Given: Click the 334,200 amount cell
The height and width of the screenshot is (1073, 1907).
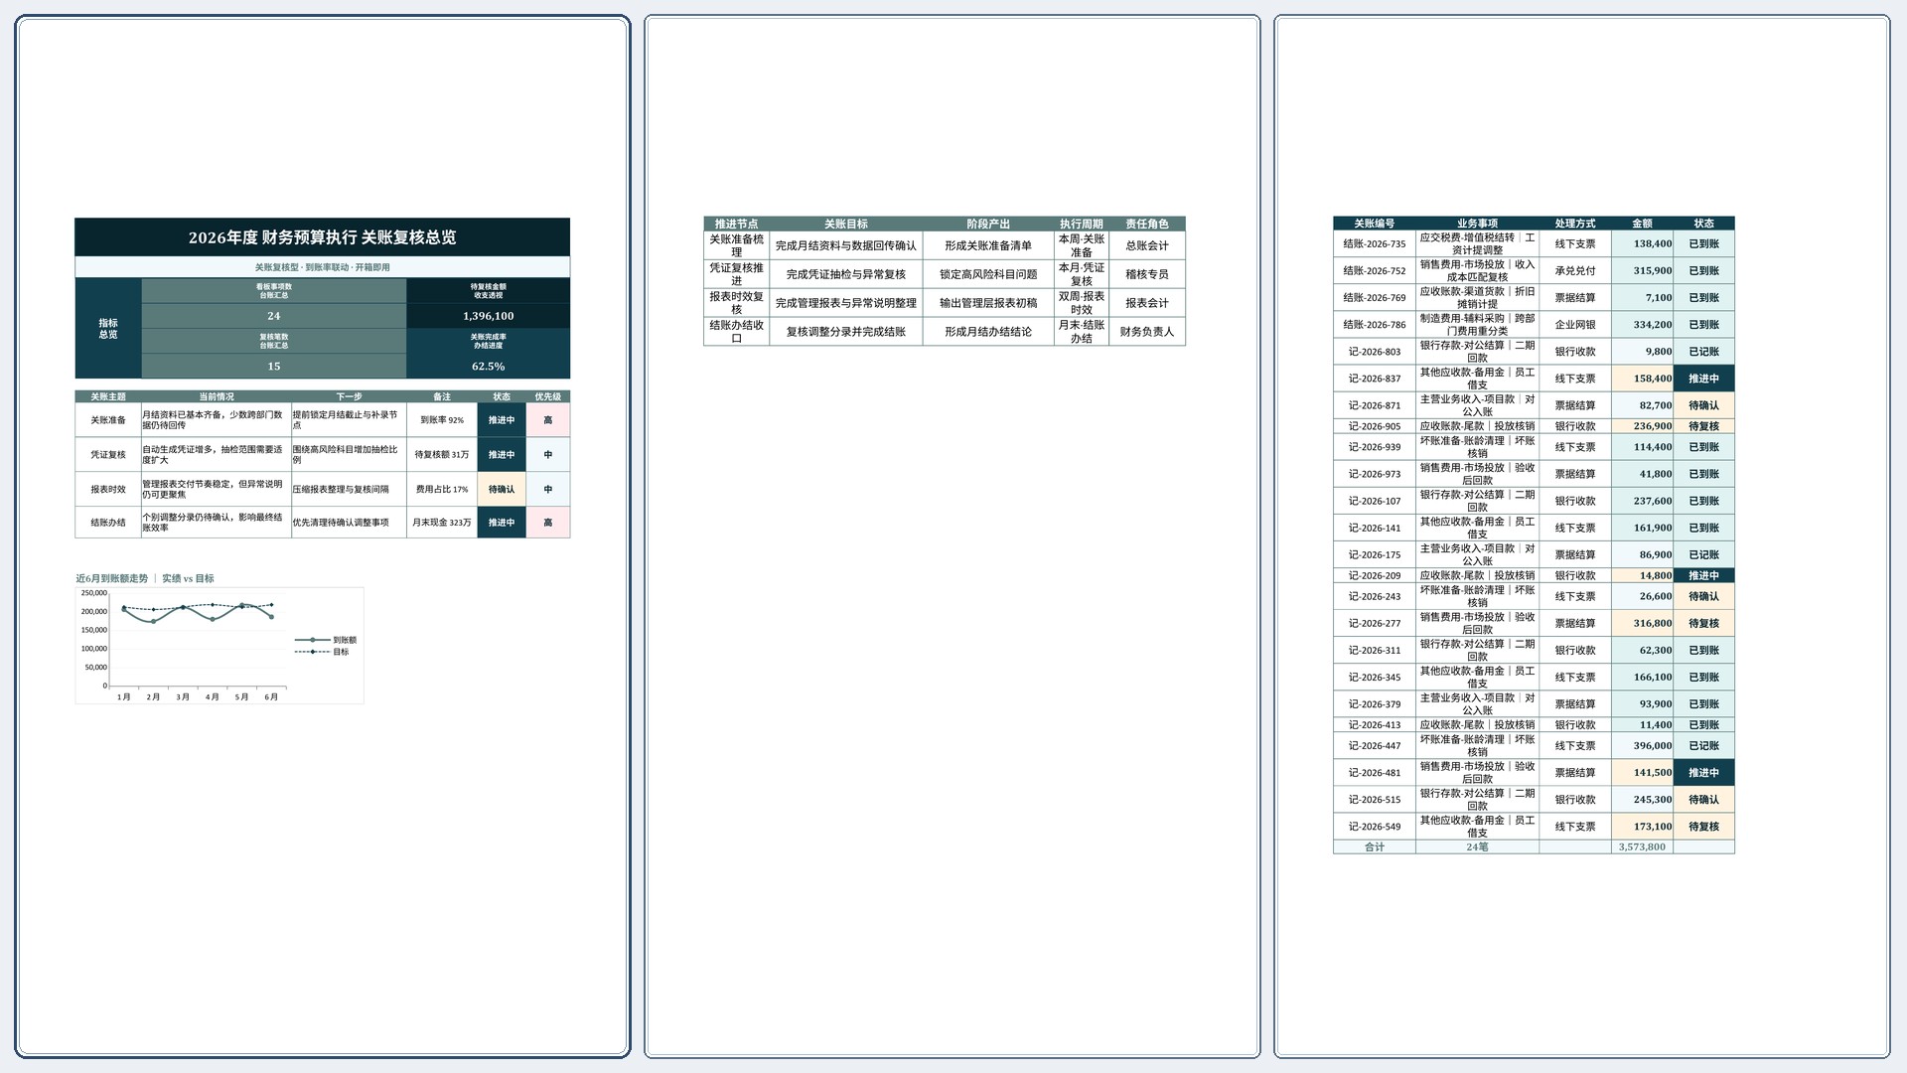Looking at the screenshot, I should pos(1642,325).
